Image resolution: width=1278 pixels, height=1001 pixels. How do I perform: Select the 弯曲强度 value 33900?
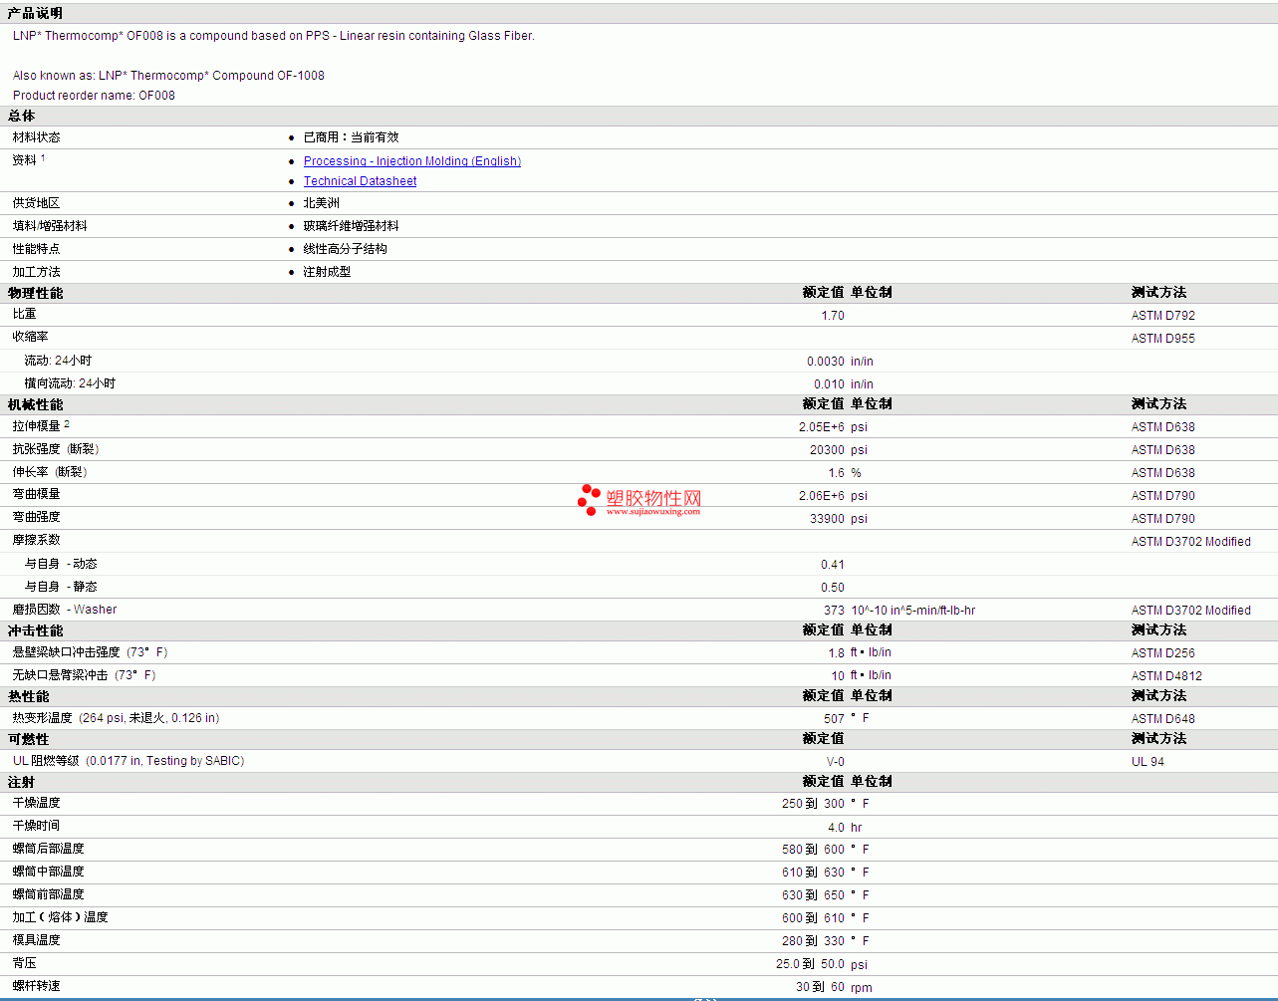coord(827,519)
